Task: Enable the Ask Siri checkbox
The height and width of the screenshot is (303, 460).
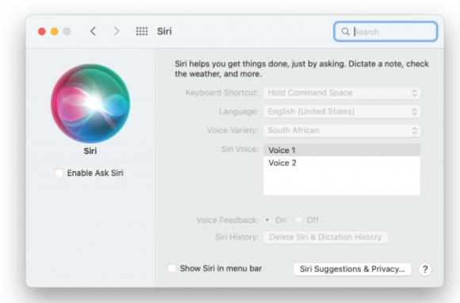Action: click(x=59, y=173)
